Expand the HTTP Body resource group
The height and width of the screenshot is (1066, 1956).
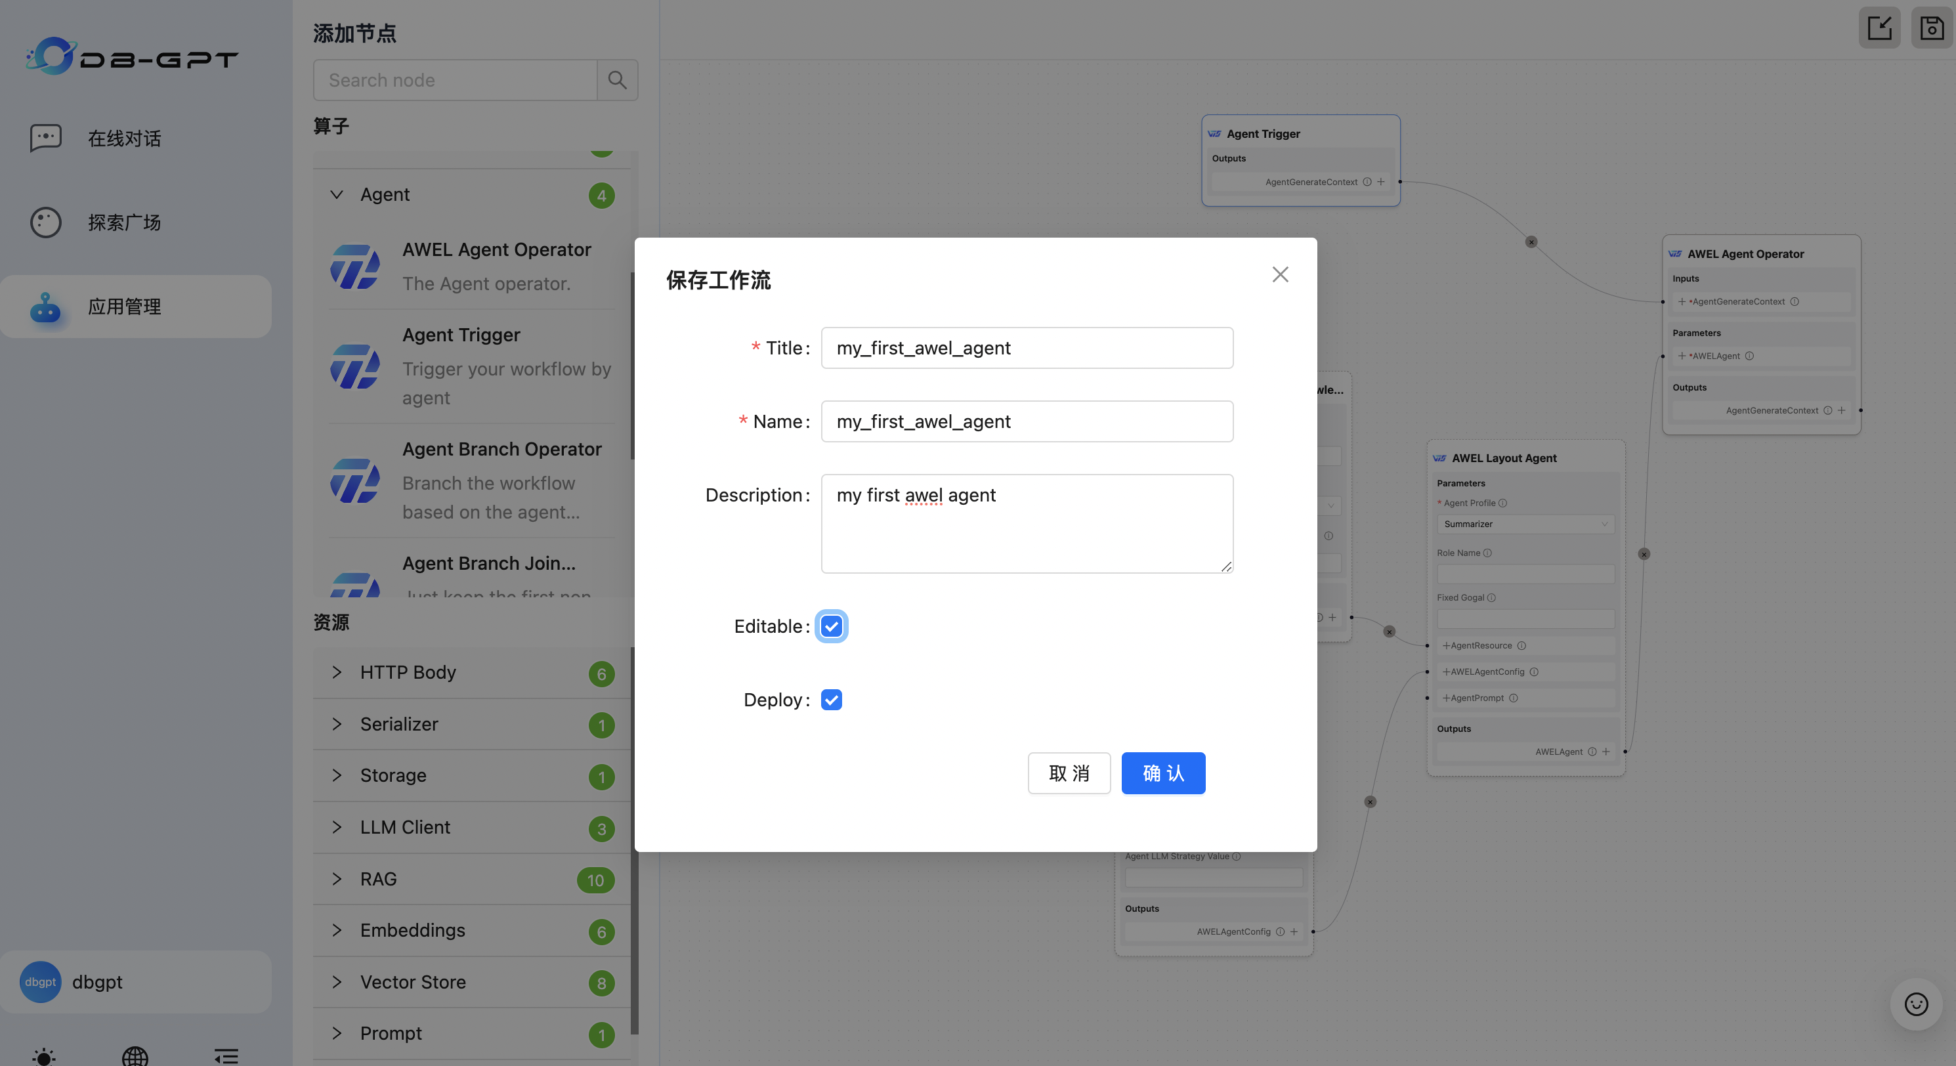coord(337,672)
